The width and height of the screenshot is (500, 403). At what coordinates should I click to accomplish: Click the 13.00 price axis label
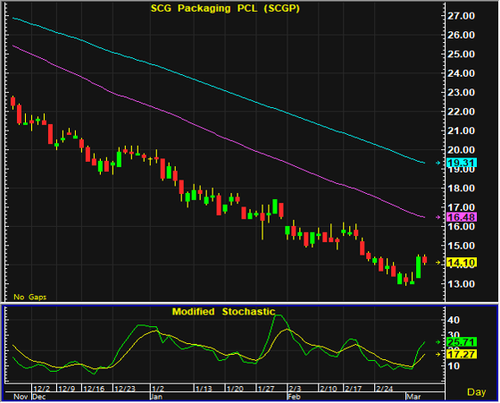coord(461,284)
